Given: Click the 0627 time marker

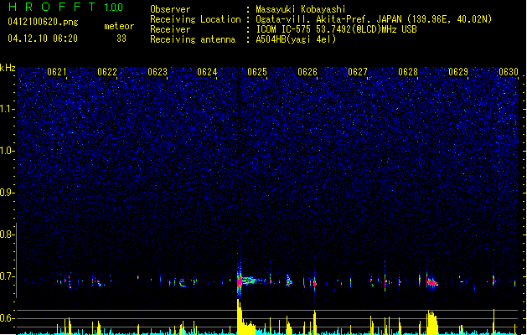Looking at the screenshot, I should click(x=358, y=72).
